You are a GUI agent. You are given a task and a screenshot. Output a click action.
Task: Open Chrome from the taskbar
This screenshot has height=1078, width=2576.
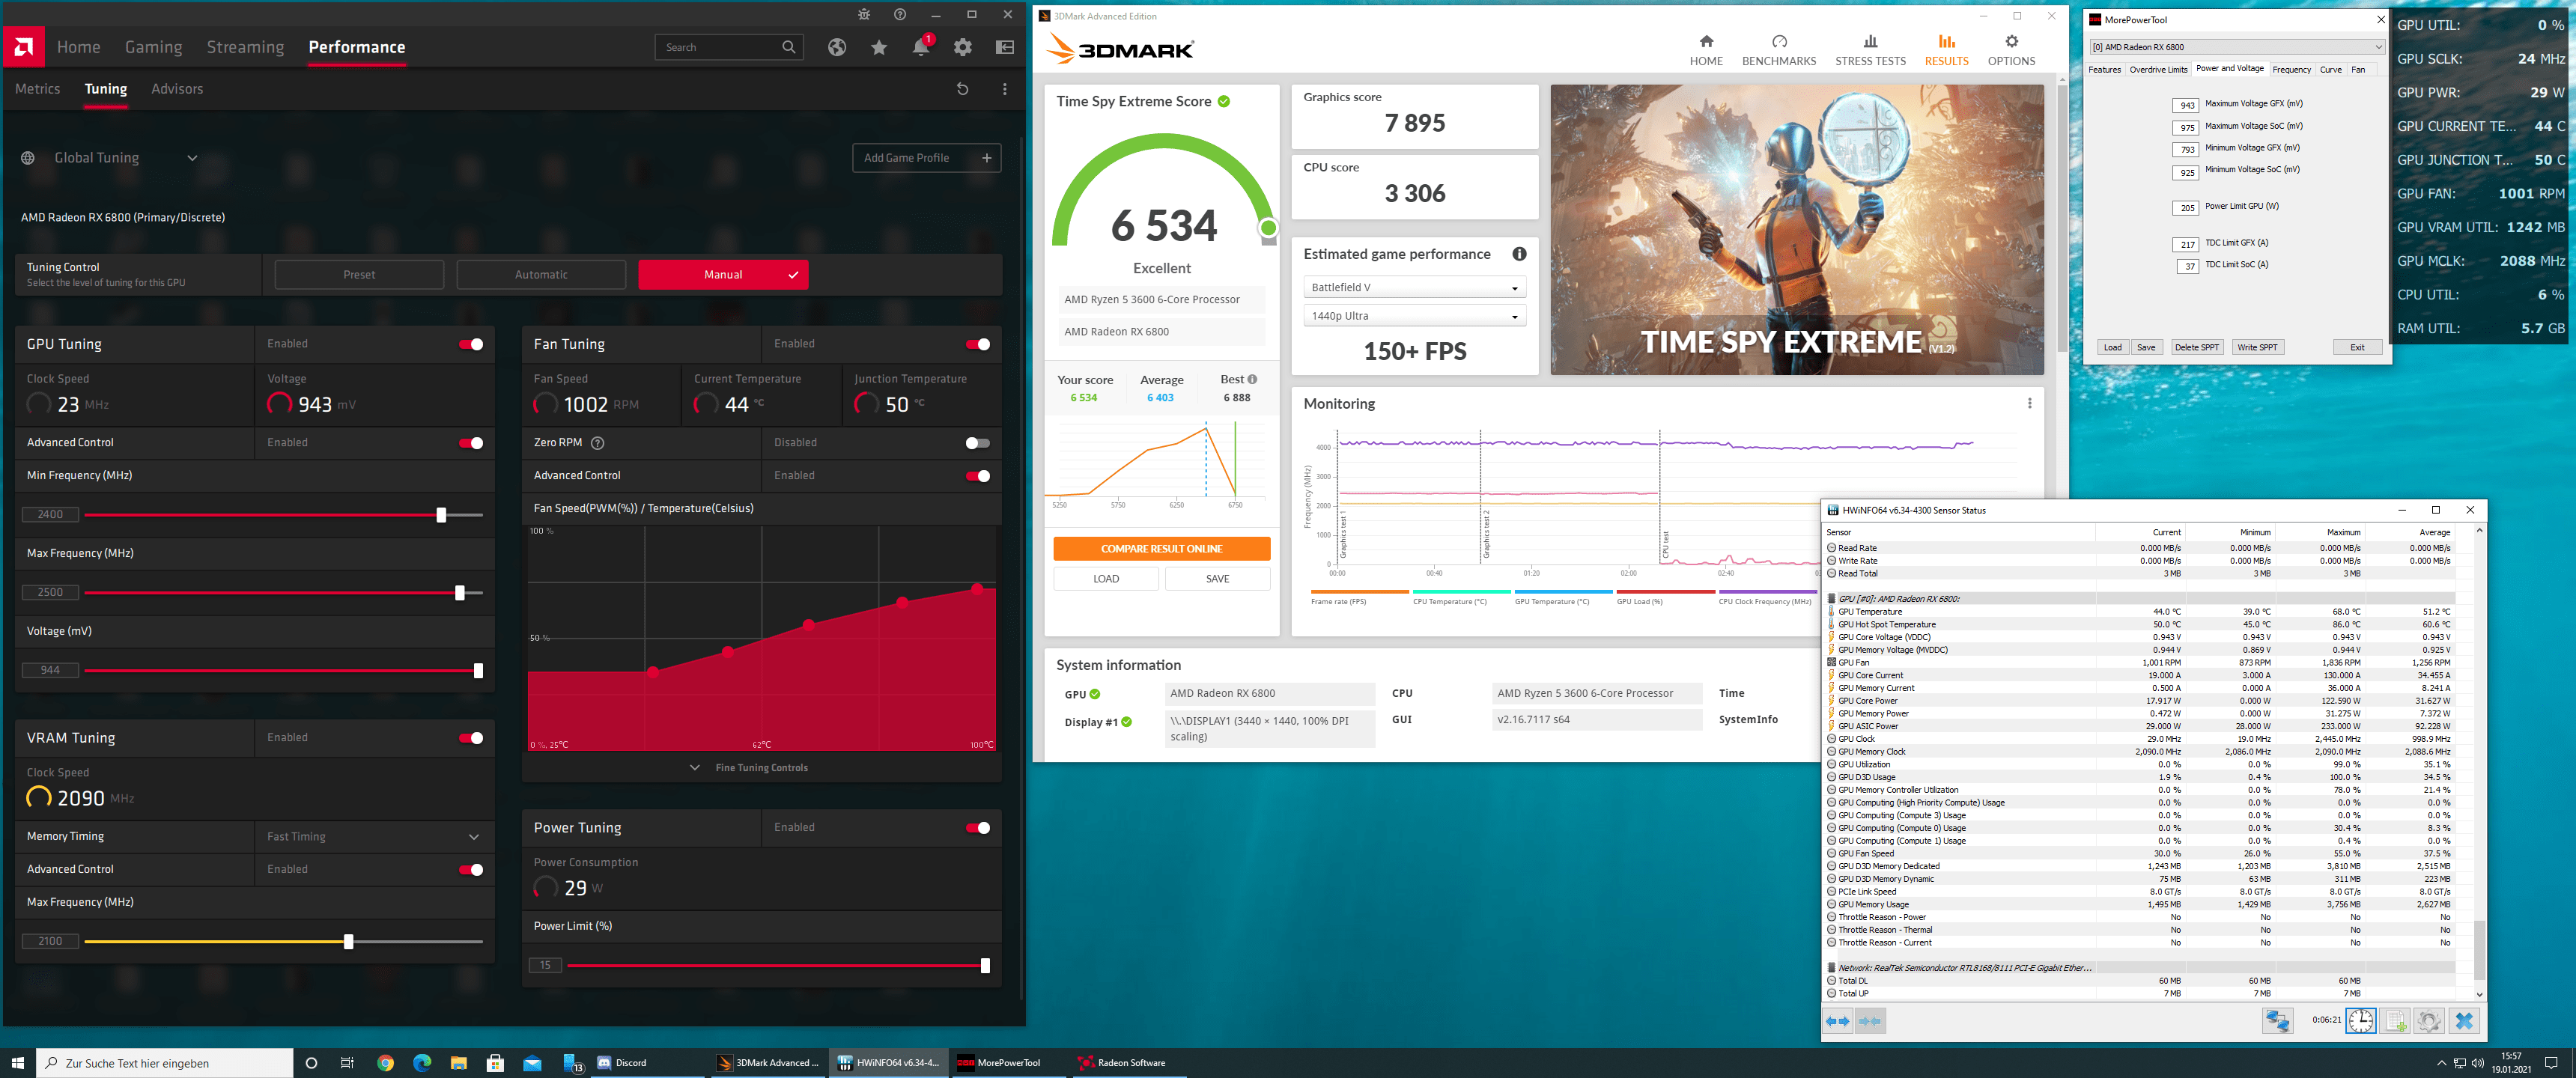tap(385, 1063)
